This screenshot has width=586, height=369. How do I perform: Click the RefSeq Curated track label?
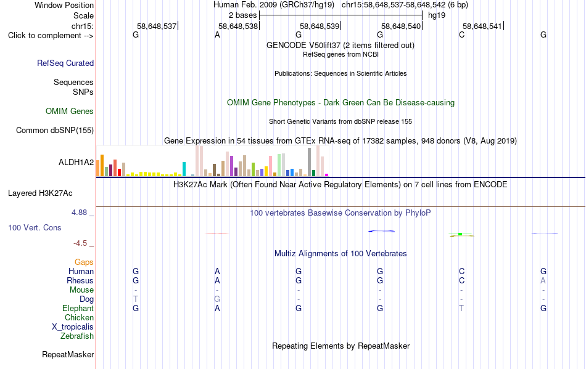[x=65, y=63]
